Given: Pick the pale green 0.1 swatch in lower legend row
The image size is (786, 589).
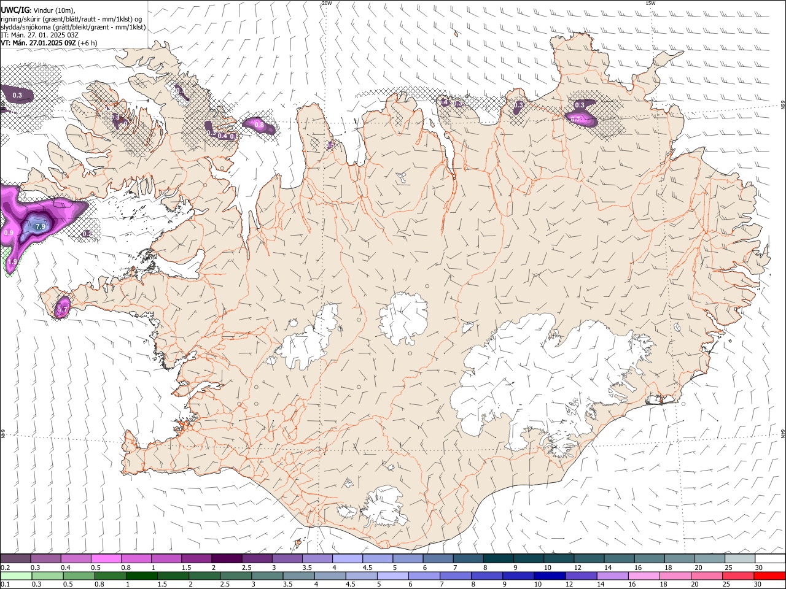Looking at the screenshot, I should pos(16,576).
